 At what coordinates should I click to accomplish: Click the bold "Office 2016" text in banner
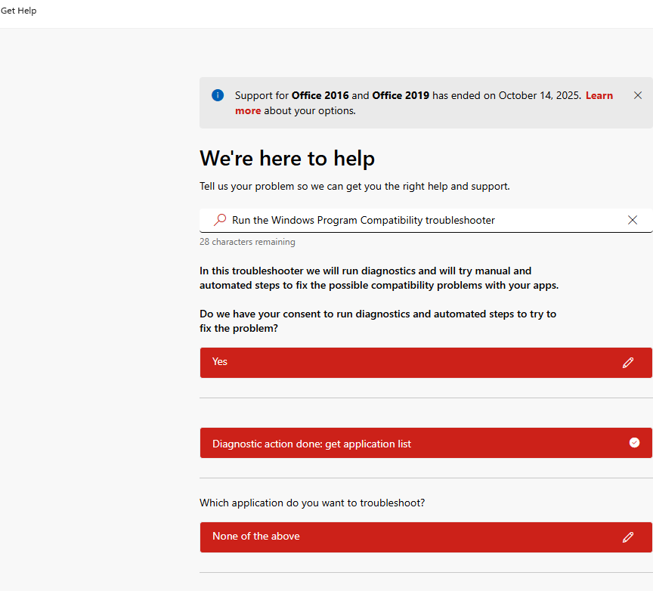tap(320, 95)
